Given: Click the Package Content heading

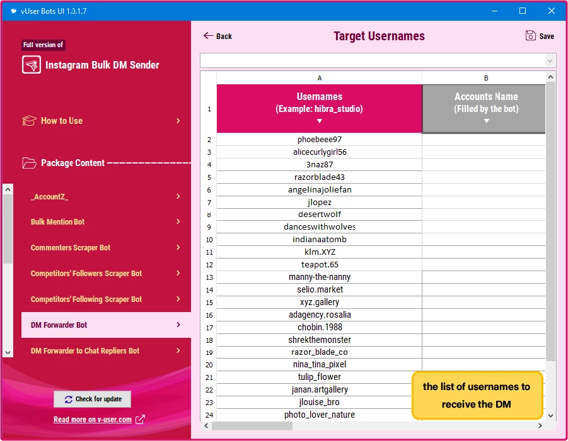Looking at the screenshot, I should click(x=72, y=163).
